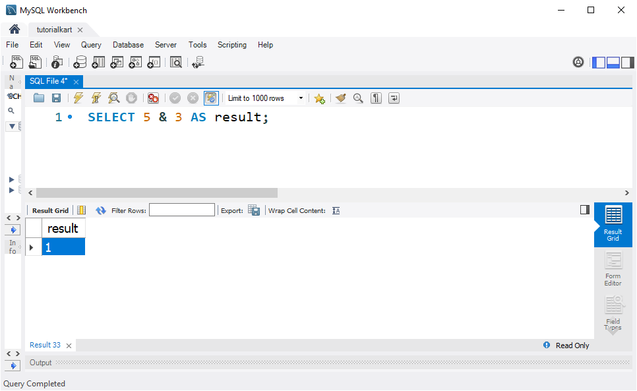Expand the first collapsed schema node
Screen dimensions: 637x391
(x=12, y=179)
